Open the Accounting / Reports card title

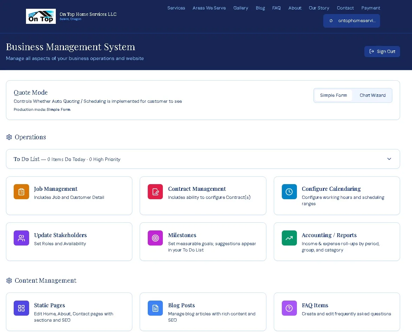coord(329,235)
